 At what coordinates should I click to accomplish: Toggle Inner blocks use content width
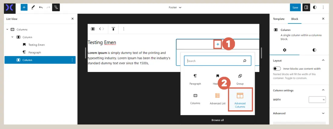click(x=277, y=69)
